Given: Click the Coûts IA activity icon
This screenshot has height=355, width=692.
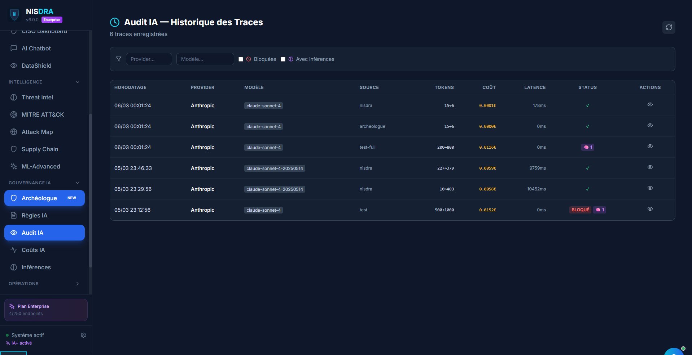Looking at the screenshot, I should 14,250.
